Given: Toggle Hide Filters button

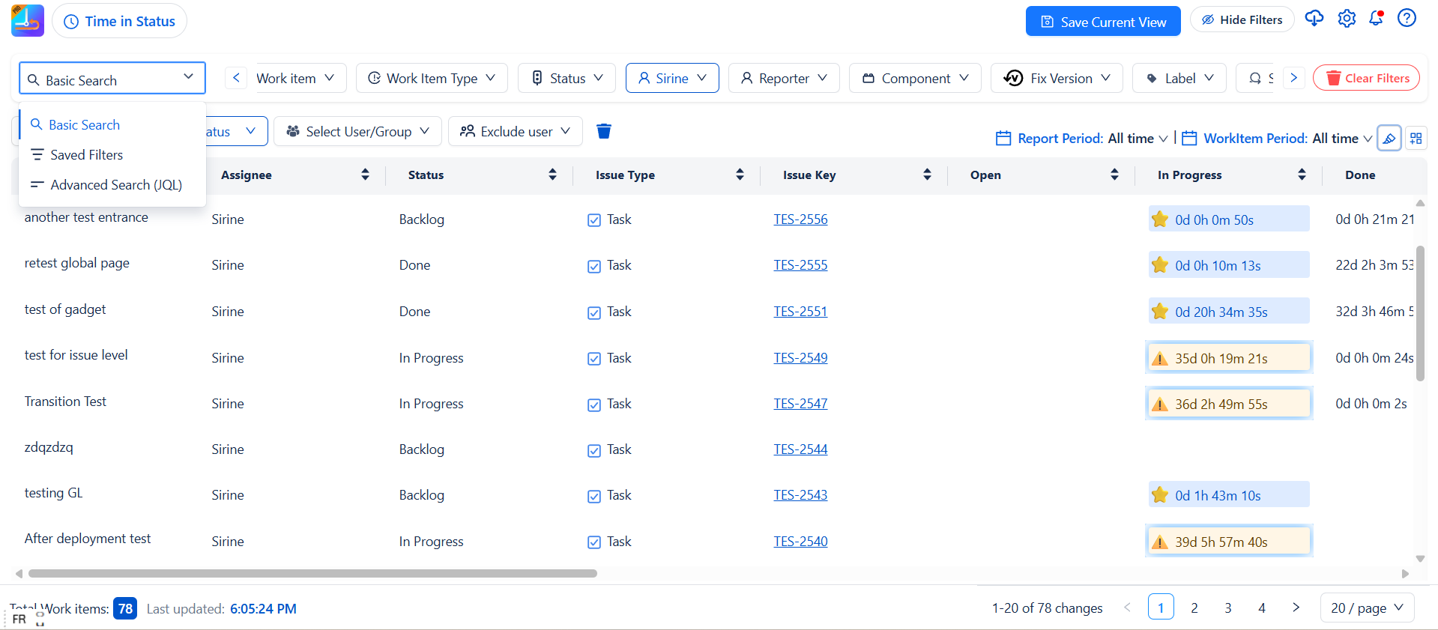Looking at the screenshot, I should tap(1242, 20).
